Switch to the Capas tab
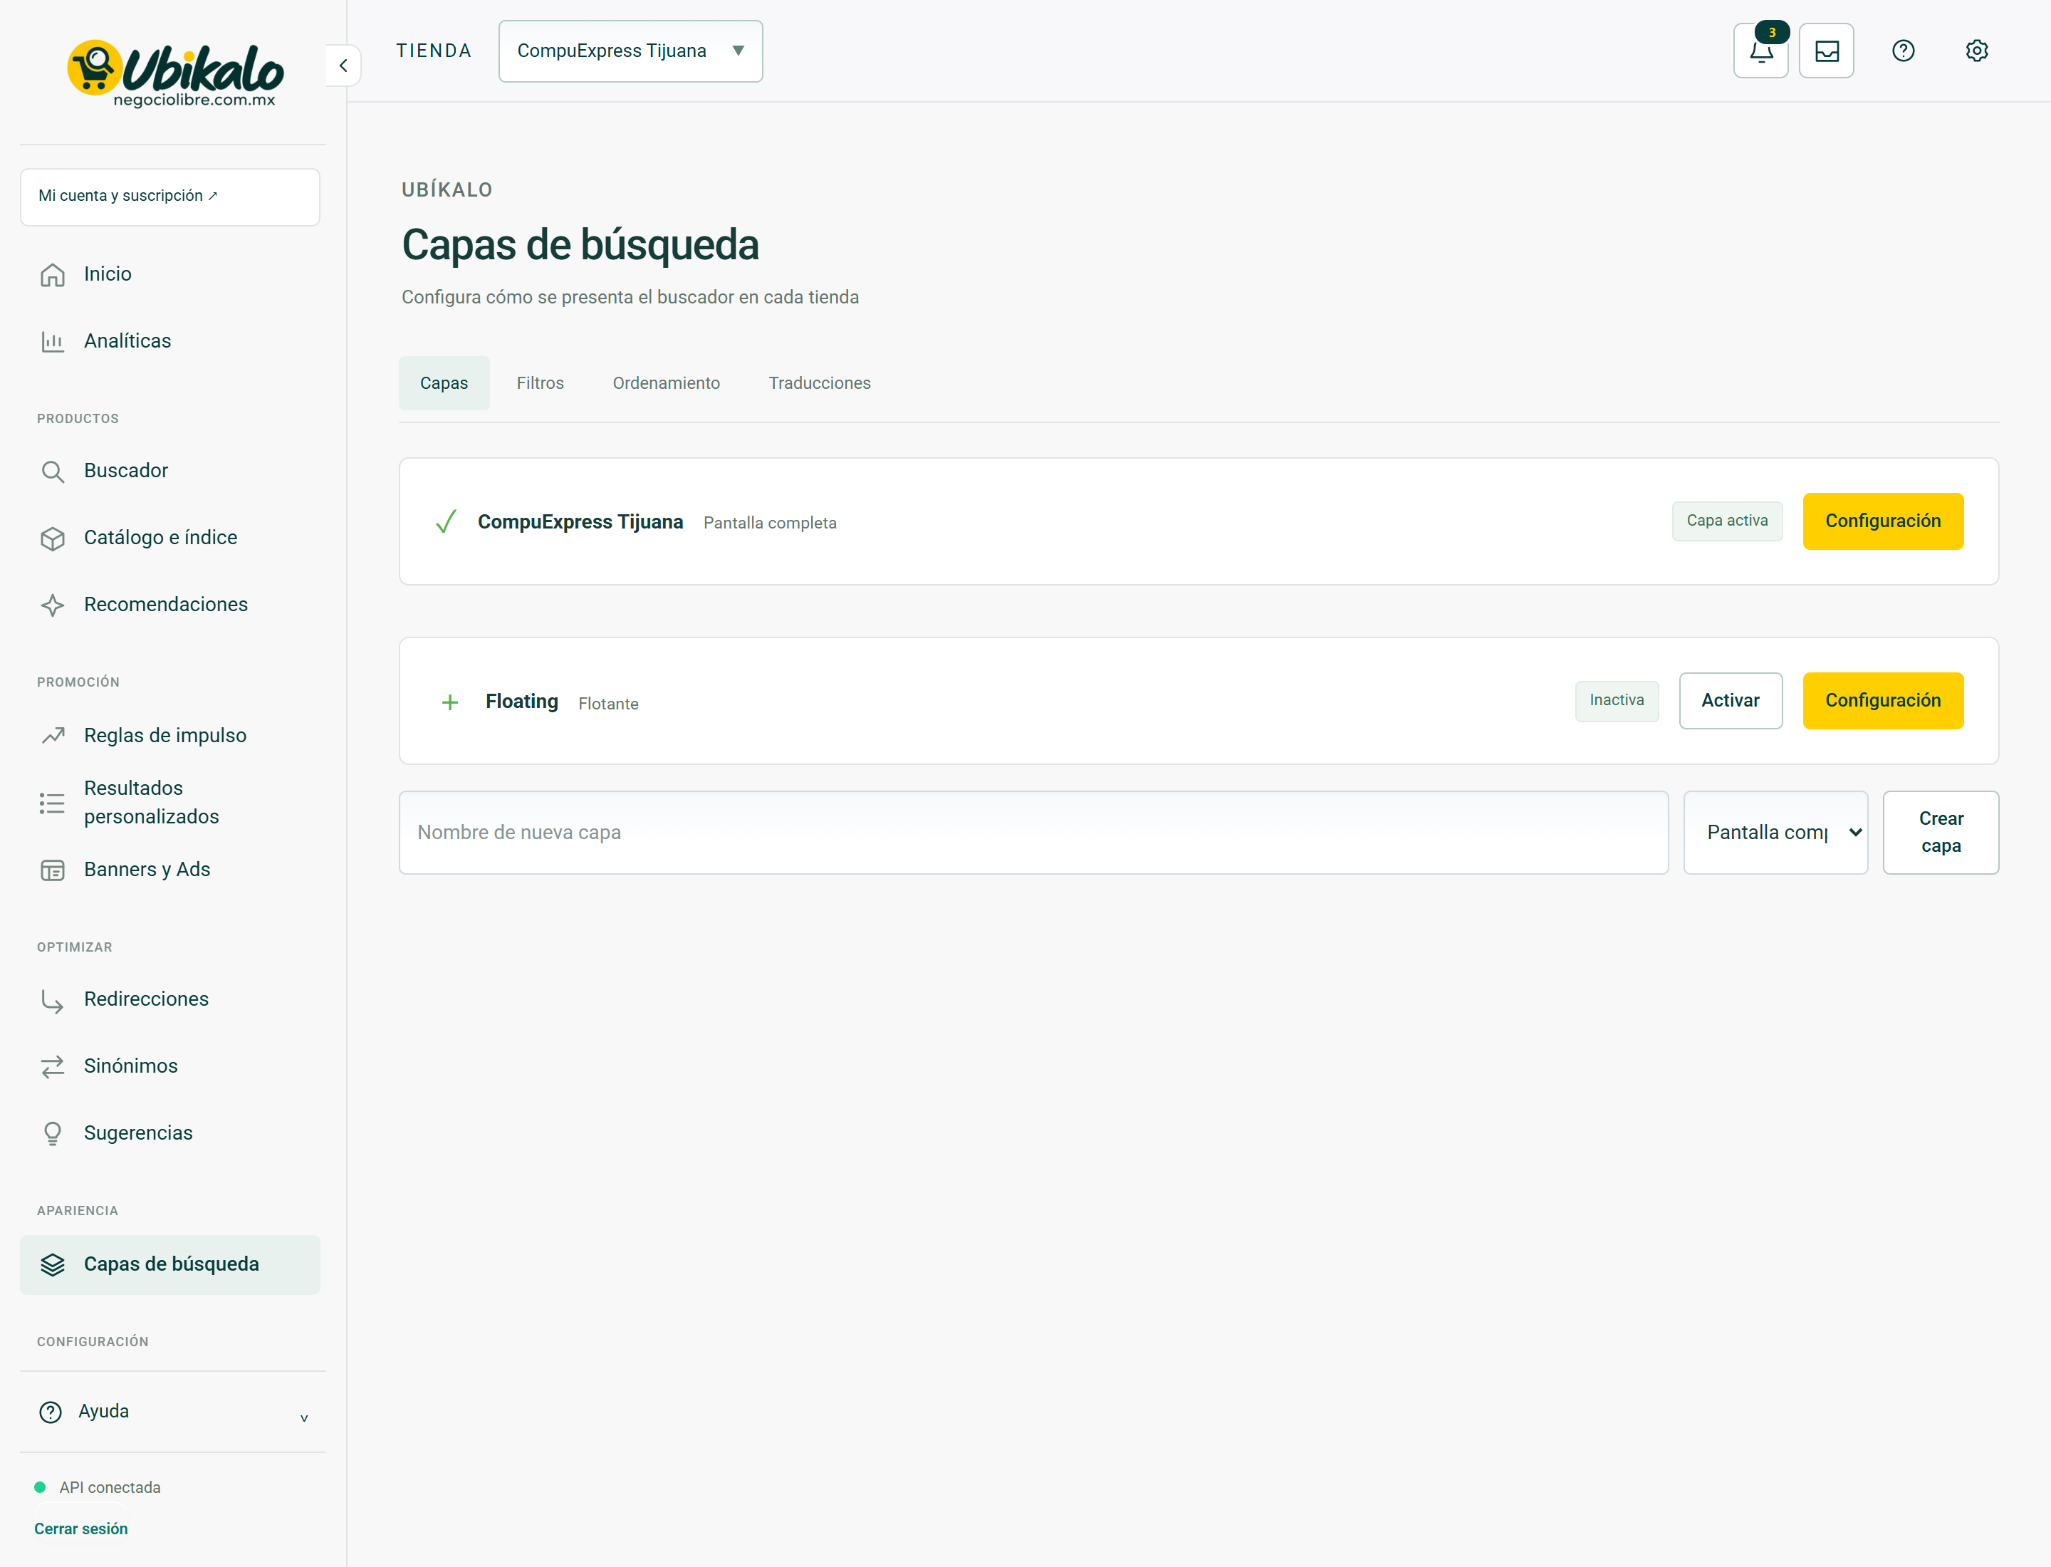 coord(444,383)
